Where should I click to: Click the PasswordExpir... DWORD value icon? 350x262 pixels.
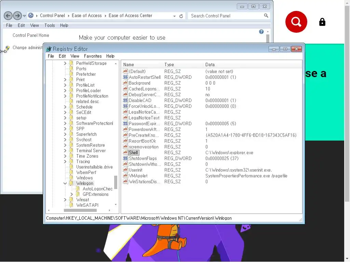pyautogui.click(x=125, y=123)
